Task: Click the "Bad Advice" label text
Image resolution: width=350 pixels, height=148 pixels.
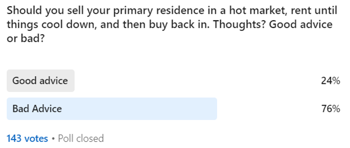Action: [37, 109]
